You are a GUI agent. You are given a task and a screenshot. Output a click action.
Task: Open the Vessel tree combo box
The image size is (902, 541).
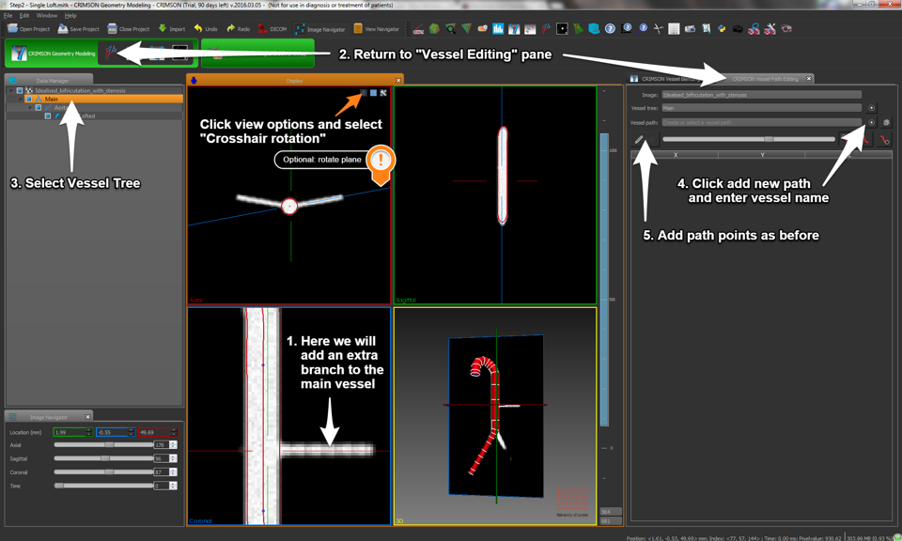coord(761,108)
